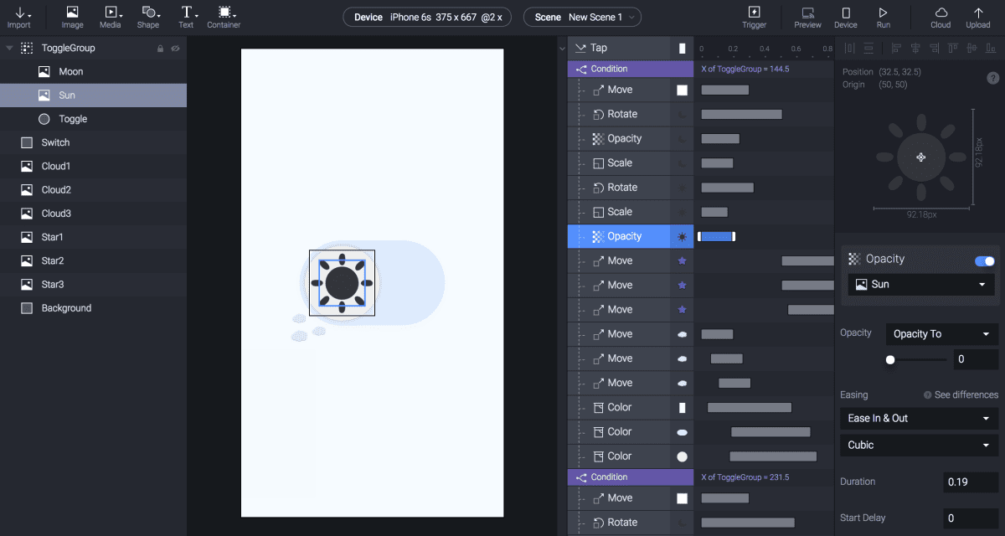The width and height of the screenshot is (1005, 536).
Task: Click the Start Delay input field
Action: pos(971,518)
